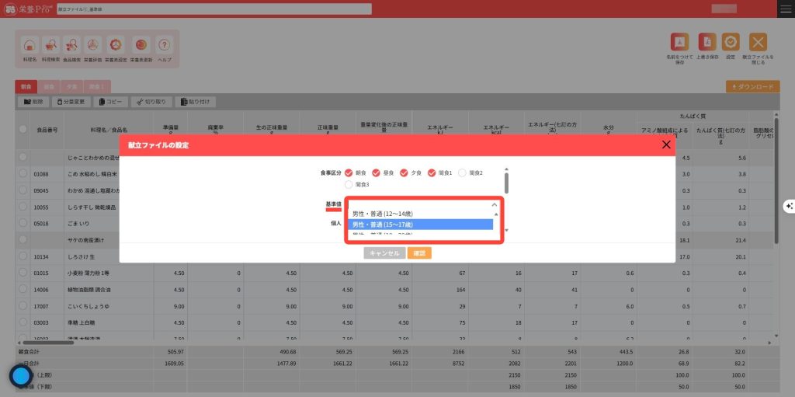Click the ヘルプ help icon
Screen dimensions: 795x397
click(164, 45)
